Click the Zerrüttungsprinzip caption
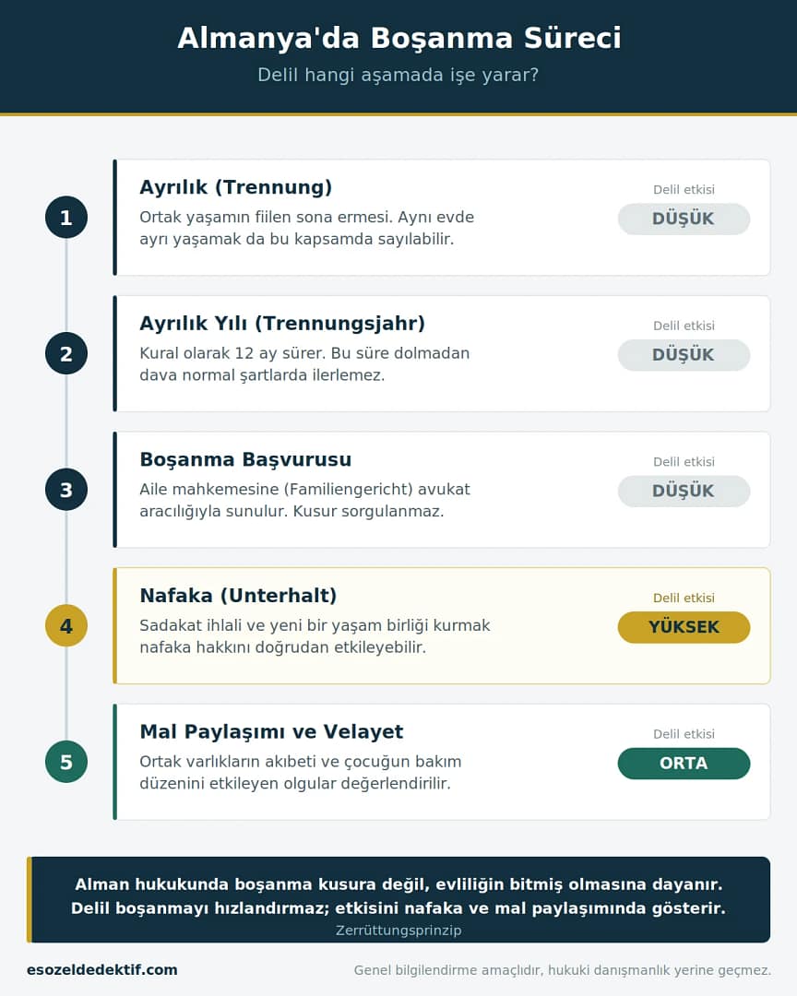This screenshot has width=797, height=996. (398, 931)
